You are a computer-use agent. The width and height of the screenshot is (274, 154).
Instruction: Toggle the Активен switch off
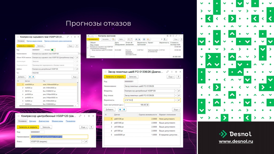(53, 50)
